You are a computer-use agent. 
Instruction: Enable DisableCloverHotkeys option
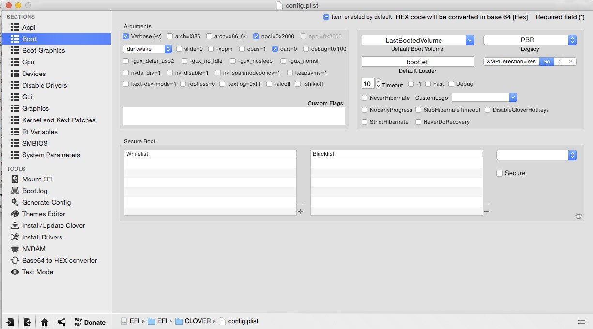tap(487, 110)
